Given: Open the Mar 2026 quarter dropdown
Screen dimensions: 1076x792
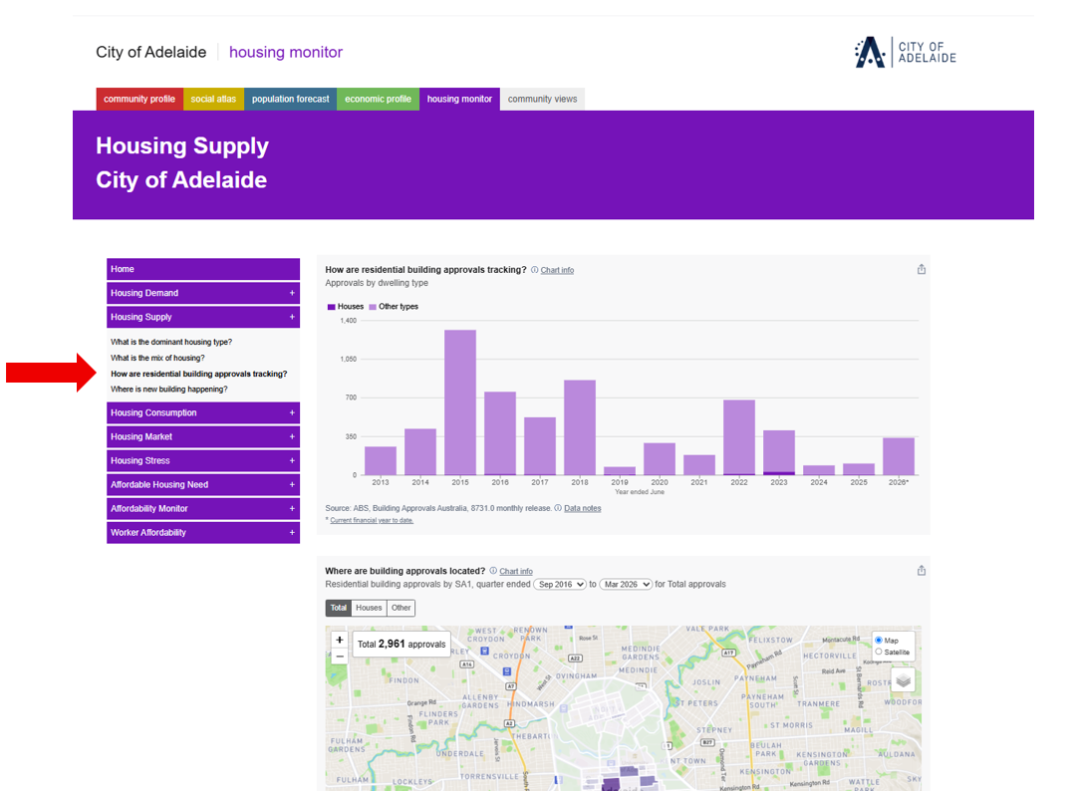Looking at the screenshot, I should pyautogui.click(x=626, y=584).
